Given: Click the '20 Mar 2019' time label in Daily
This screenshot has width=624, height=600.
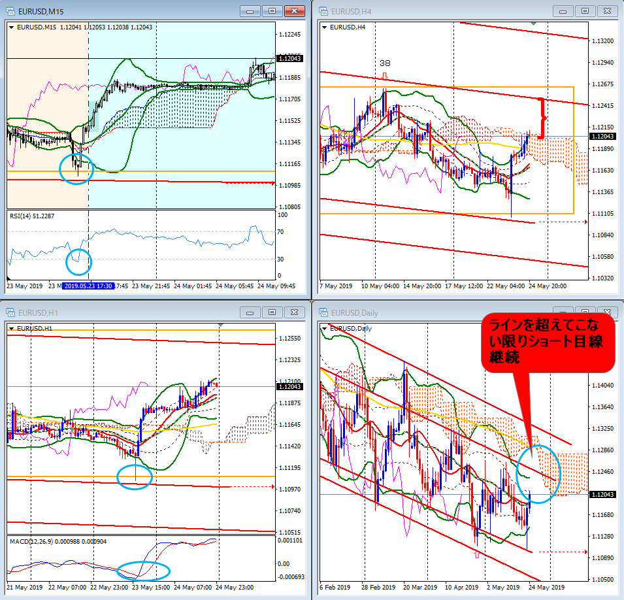Looking at the screenshot, I should (420, 588).
